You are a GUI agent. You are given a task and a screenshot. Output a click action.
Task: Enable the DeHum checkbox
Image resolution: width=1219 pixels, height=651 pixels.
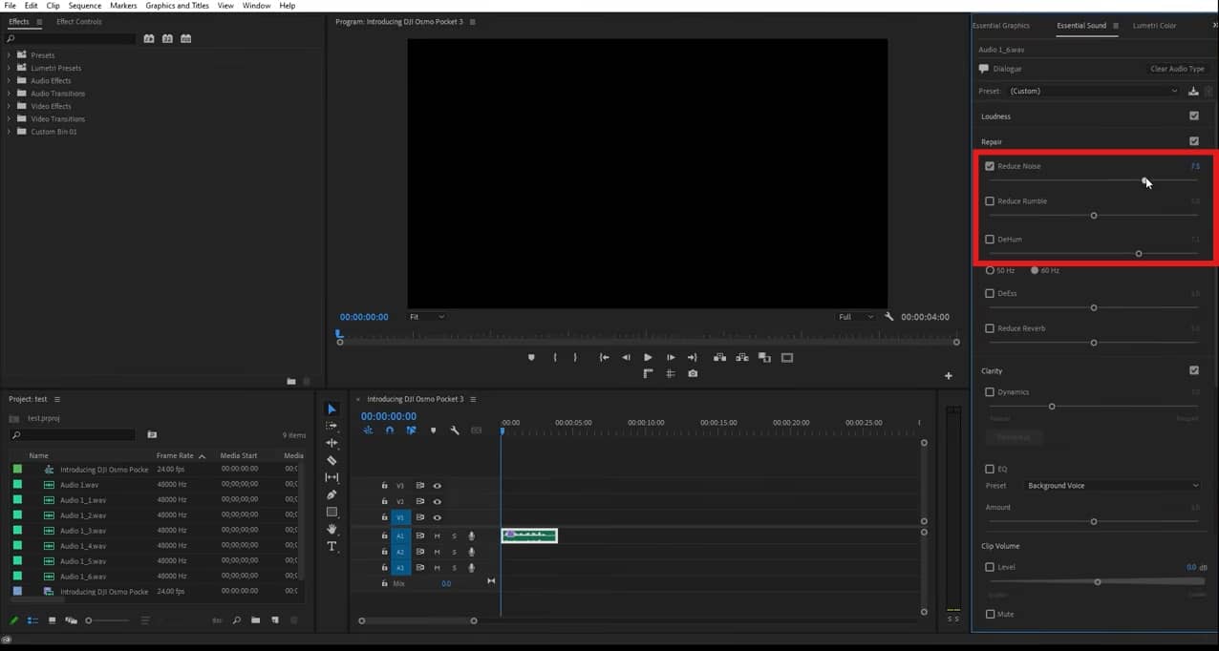point(990,240)
